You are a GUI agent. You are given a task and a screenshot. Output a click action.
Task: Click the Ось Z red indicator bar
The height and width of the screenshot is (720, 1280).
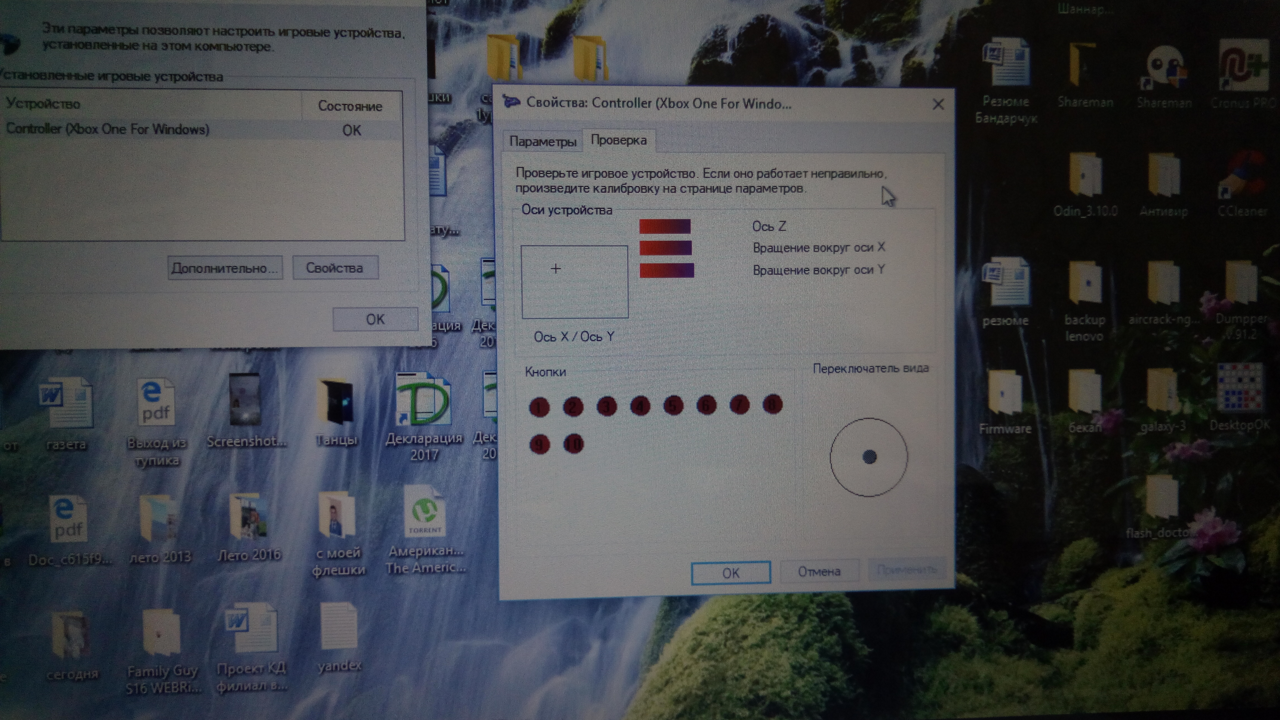(x=665, y=227)
